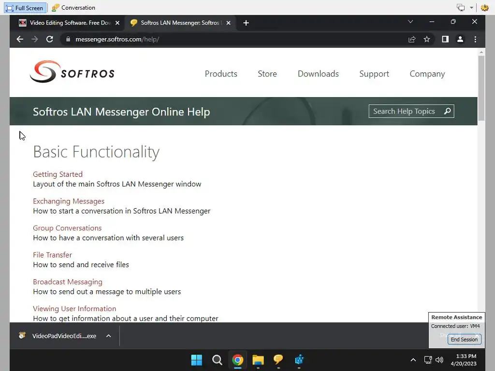495x371 pixels.
Task: Open the Products menu
Action: click(x=221, y=74)
